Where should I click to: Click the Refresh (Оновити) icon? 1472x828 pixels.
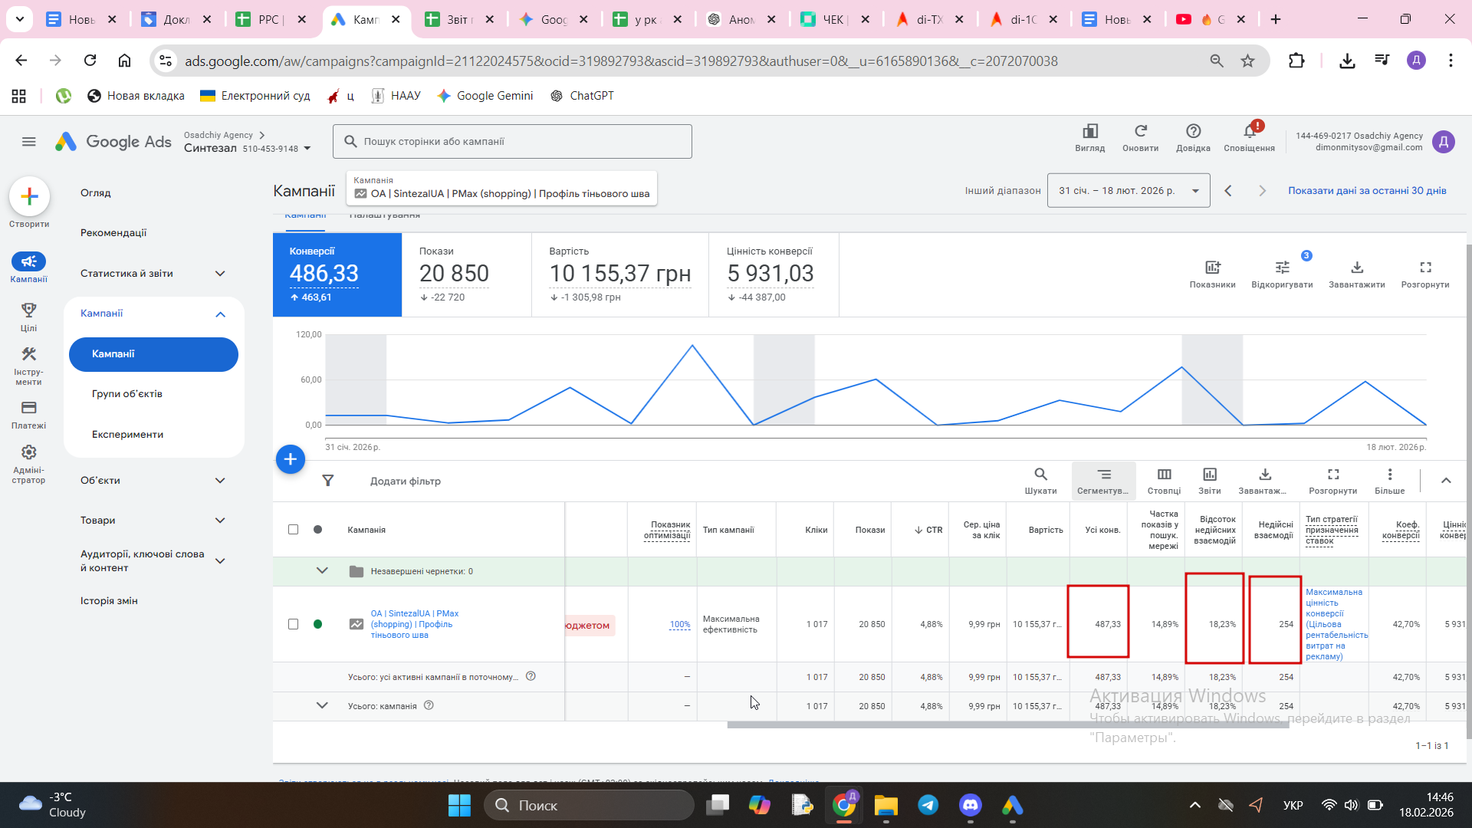[1140, 137]
